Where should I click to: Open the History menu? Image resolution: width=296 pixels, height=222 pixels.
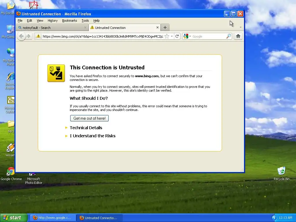tap(53, 21)
